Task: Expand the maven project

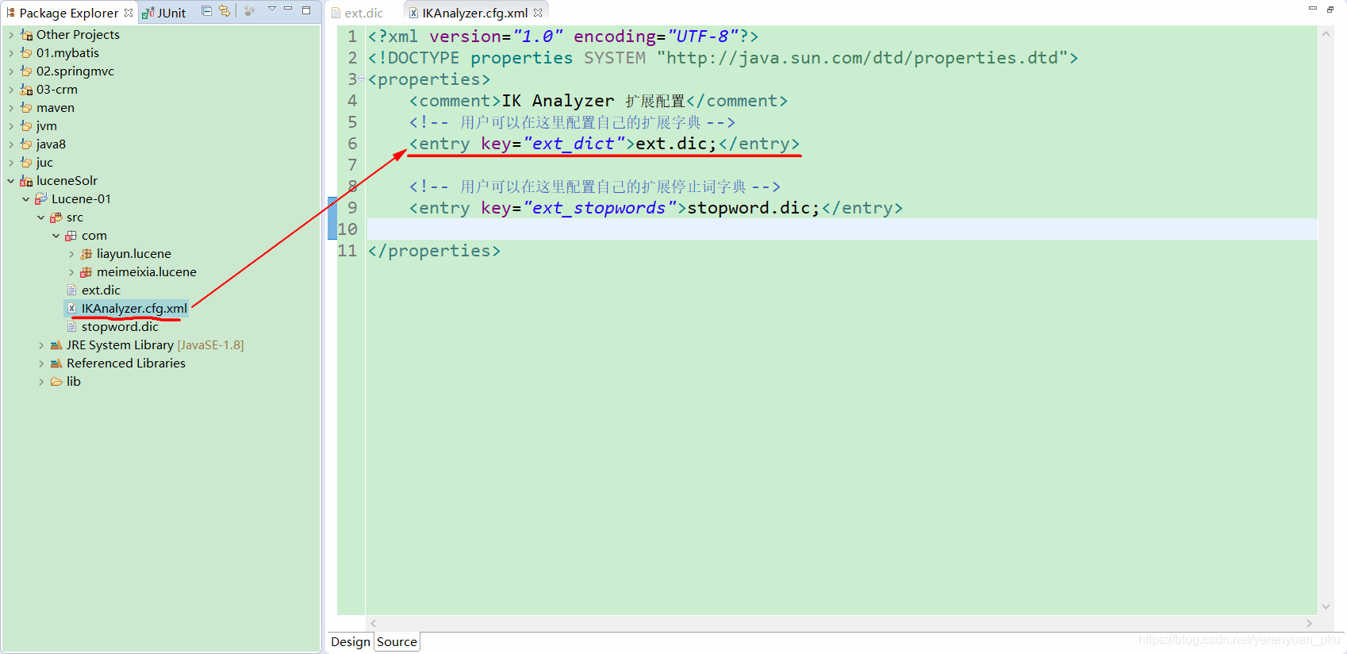Action: click(11, 108)
